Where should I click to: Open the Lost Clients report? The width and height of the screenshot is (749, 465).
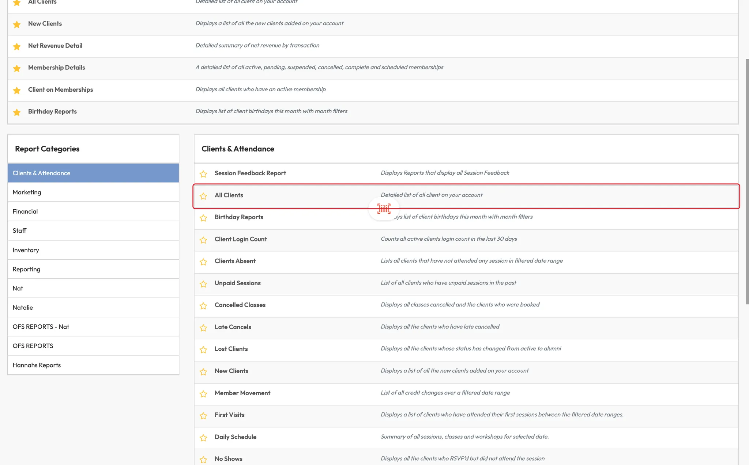(231, 349)
